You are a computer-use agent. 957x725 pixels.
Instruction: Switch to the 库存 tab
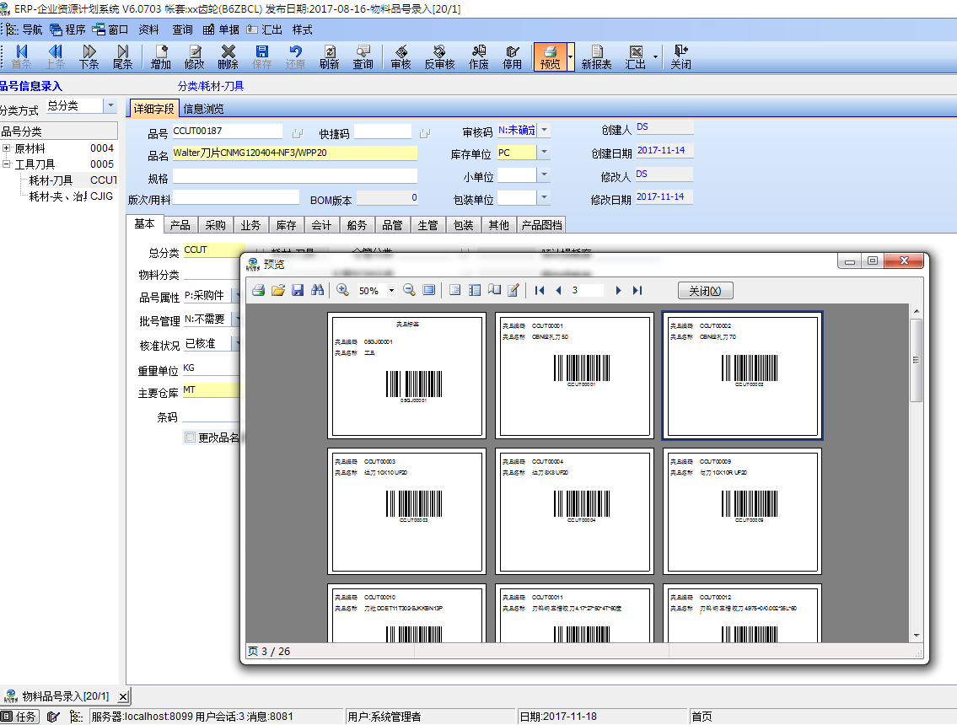click(286, 225)
